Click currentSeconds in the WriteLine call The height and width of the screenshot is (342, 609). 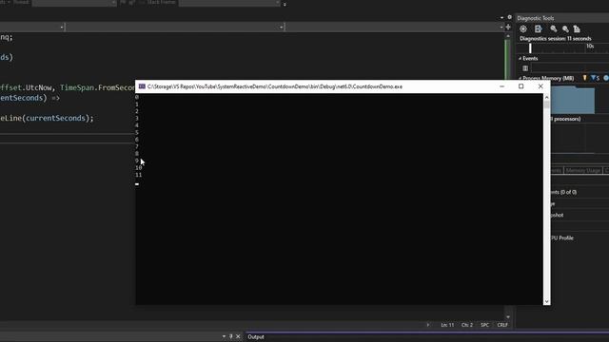55,118
